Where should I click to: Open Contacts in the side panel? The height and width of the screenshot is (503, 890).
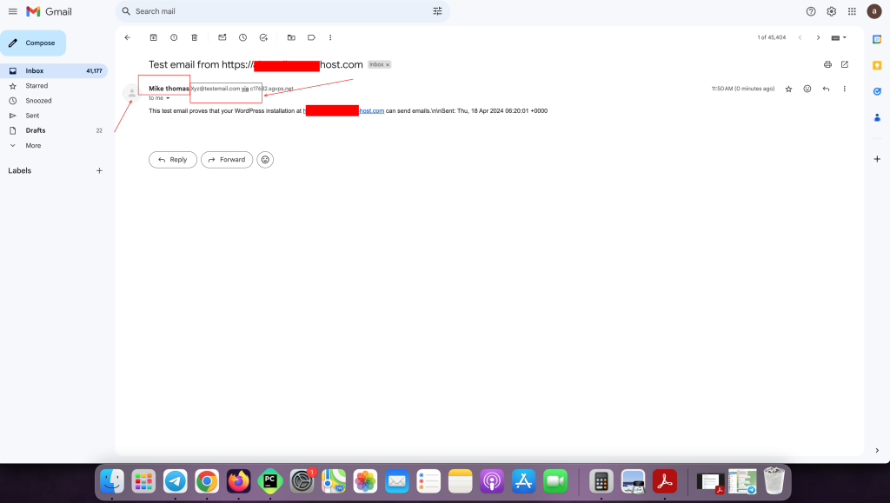[x=877, y=117]
